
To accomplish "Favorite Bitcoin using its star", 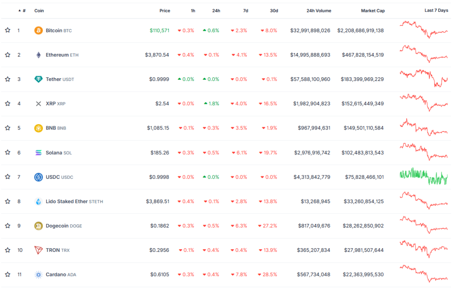I will pyautogui.click(x=8, y=30).
